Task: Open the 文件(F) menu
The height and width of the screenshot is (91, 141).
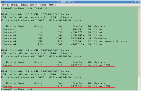Action: [6, 5]
